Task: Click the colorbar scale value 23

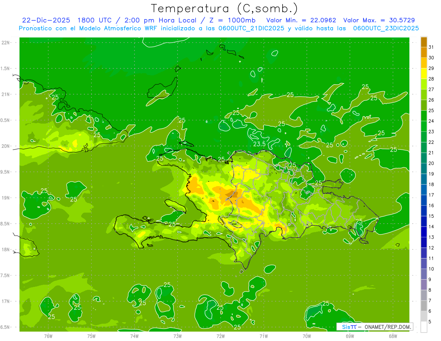Action: [x=431, y=132]
